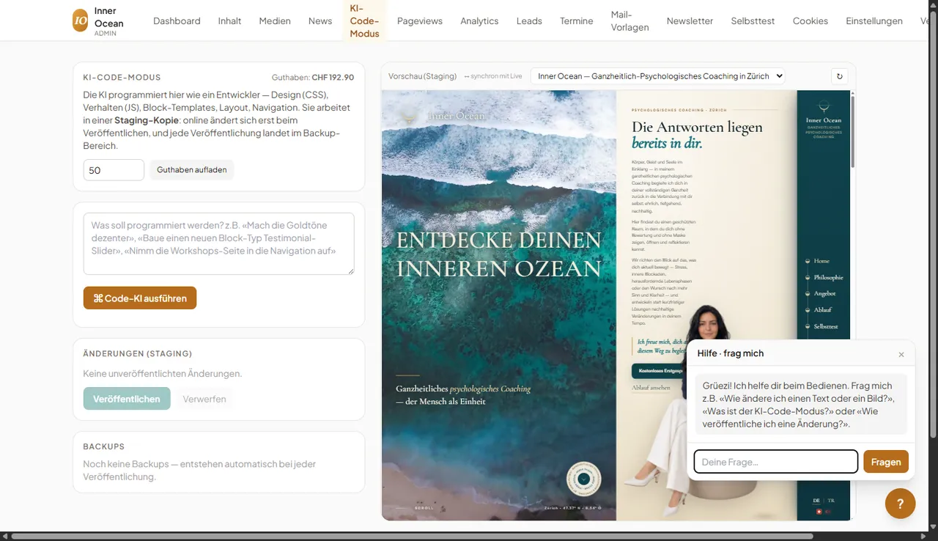Run the Code-KI ausführen button
This screenshot has width=938, height=541.
[x=140, y=298]
